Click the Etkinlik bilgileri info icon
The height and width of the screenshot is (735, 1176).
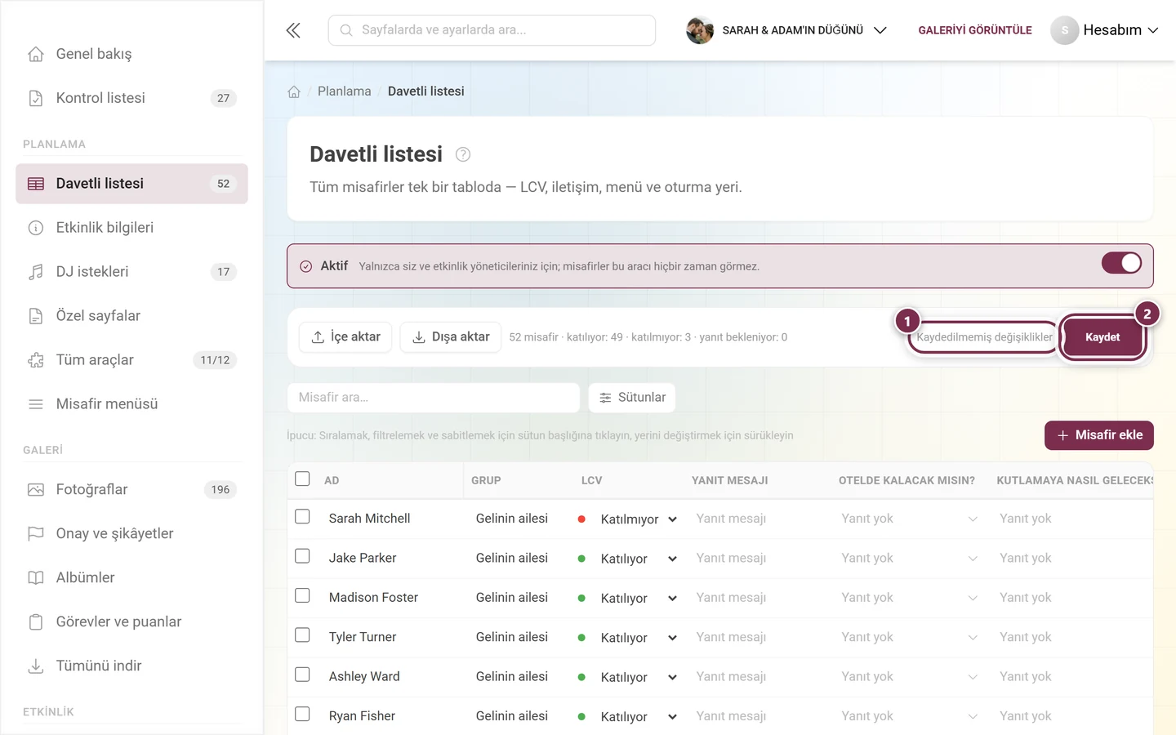[36, 228]
